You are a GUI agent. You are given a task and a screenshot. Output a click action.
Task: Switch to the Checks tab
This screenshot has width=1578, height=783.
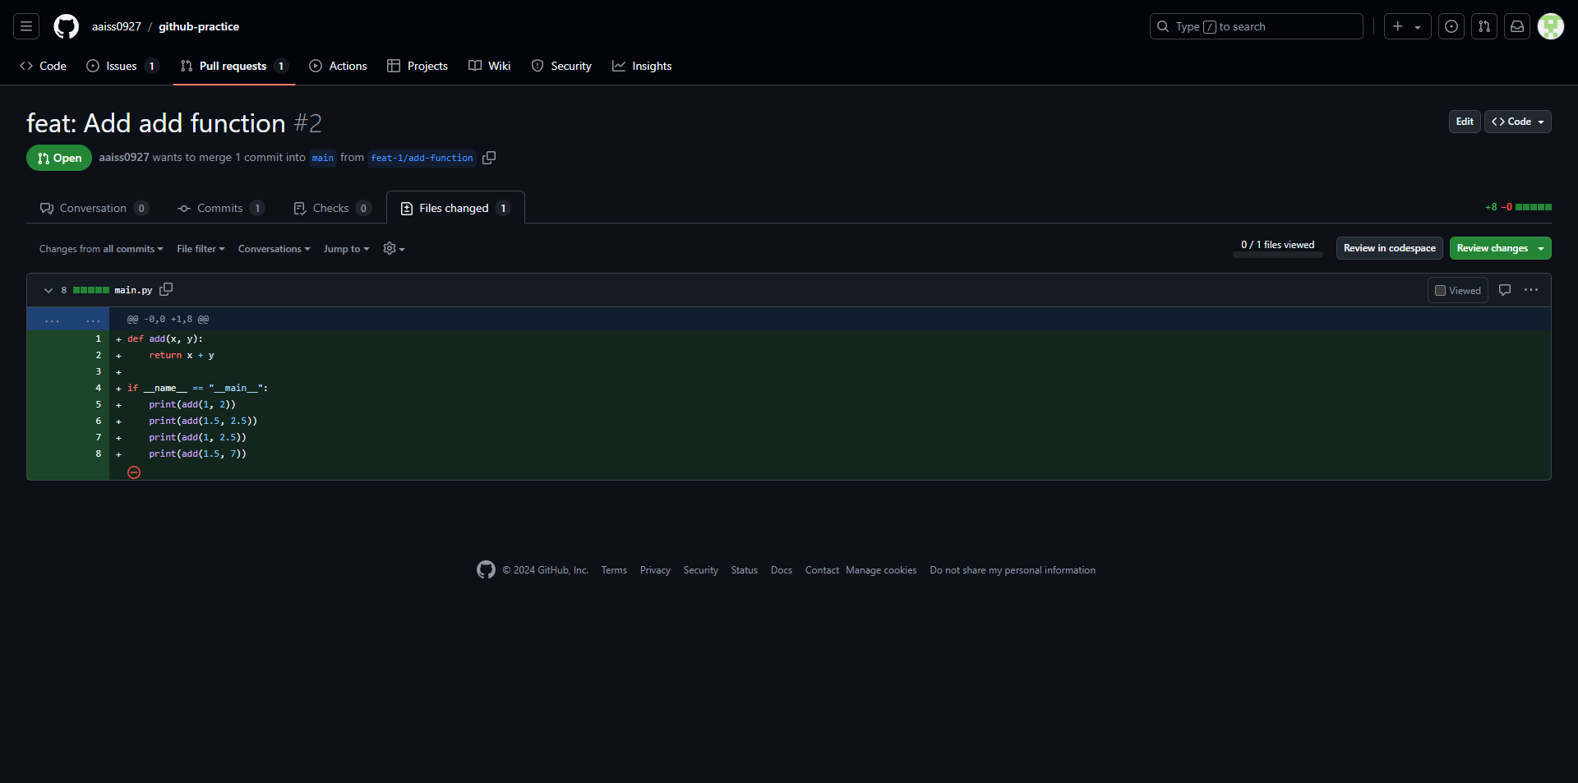(x=332, y=208)
